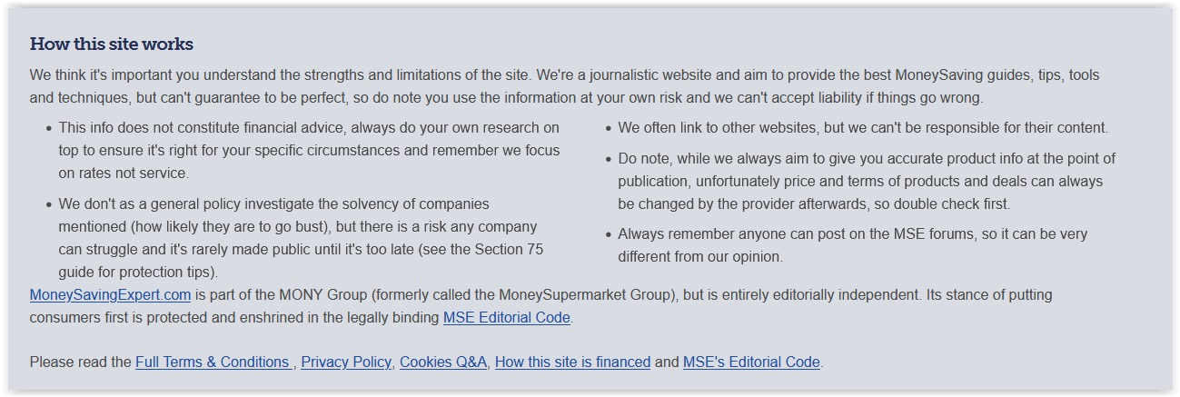Image resolution: width=1180 pixels, height=397 pixels.
Task: Click the bullet about not constituting financial advice
Action: tap(310, 150)
